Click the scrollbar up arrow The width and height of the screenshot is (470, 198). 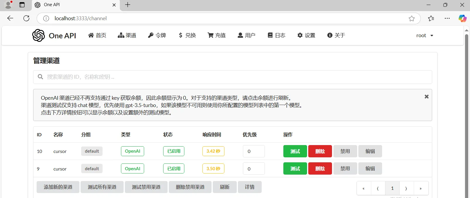(467, 30)
